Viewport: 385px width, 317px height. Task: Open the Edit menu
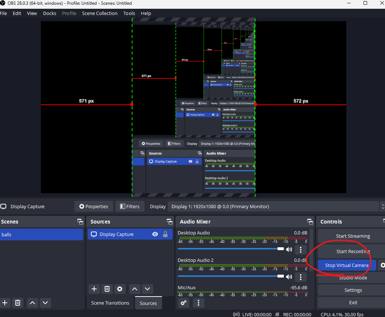pyautogui.click(x=17, y=13)
